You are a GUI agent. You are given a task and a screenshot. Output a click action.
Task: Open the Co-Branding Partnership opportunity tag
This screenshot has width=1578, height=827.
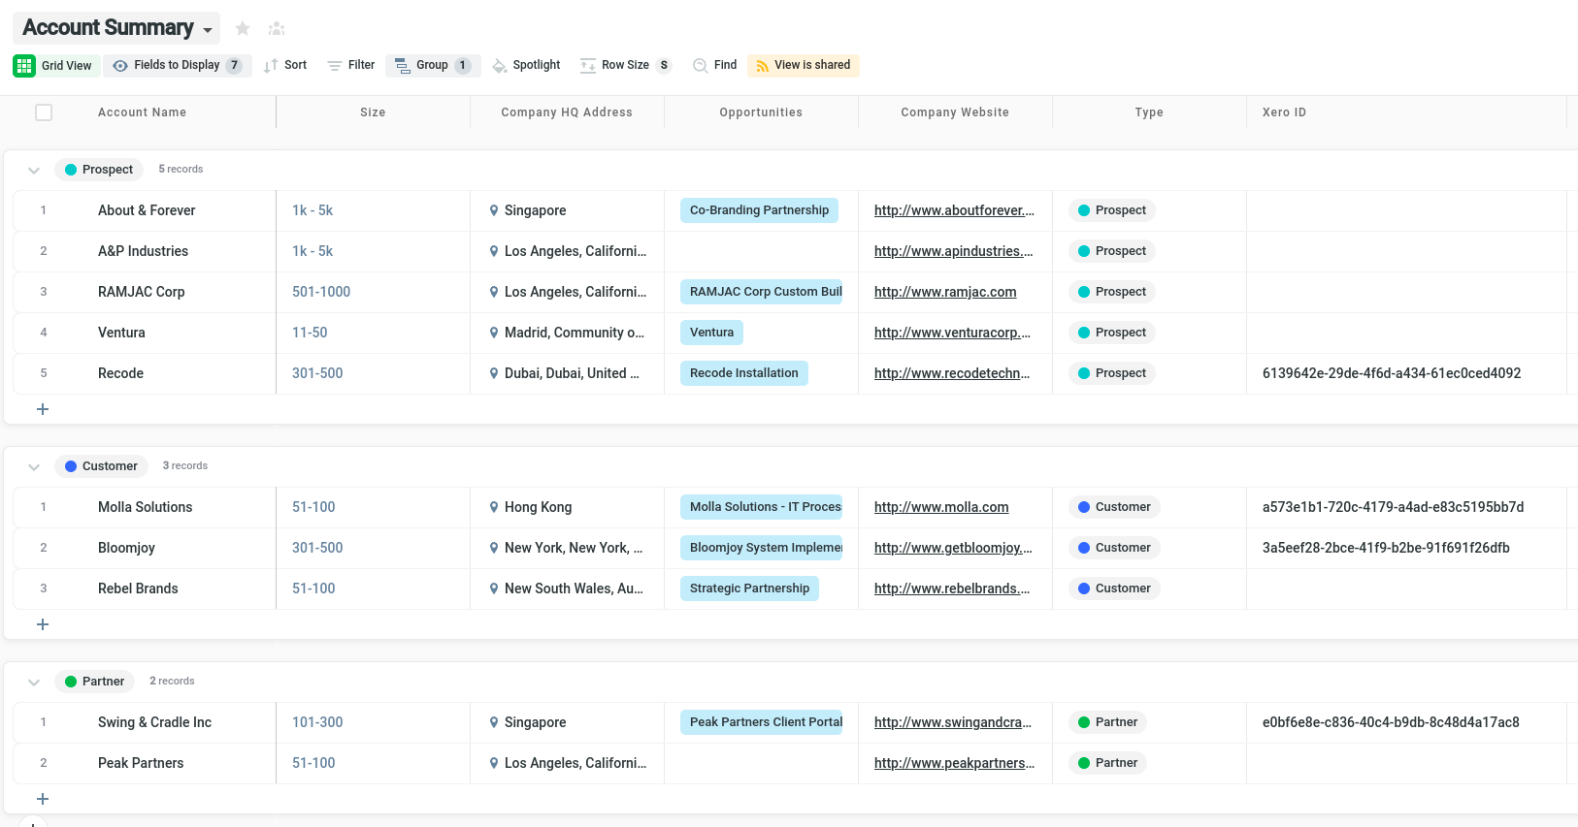[759, 210]
